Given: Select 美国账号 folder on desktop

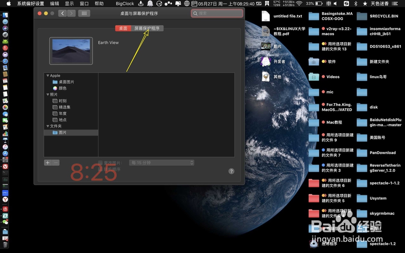Looking at the screenshot, I should point(371,137).
